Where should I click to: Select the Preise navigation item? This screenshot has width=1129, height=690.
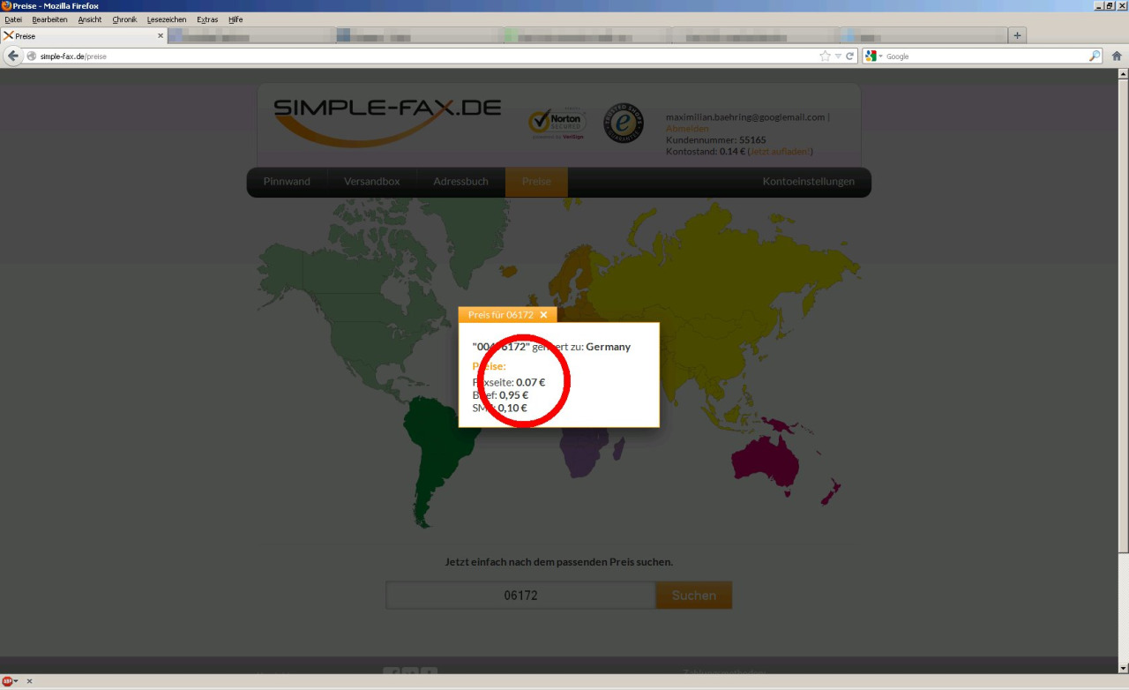[536, 182]
